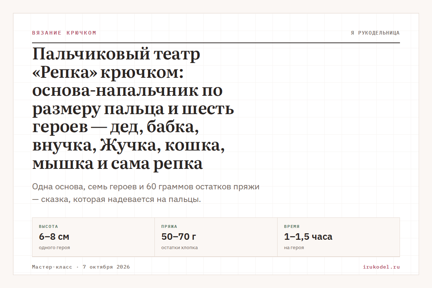Click the '1–1,5 часа' value
The width and height of the screenshot is (432, 288).
(308, 237)
